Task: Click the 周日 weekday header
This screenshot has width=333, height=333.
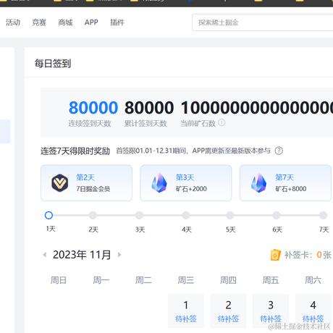Action: tap(59, 280)
